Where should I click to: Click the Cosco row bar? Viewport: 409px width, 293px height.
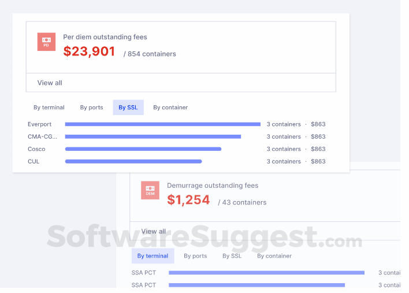point(143,149)
